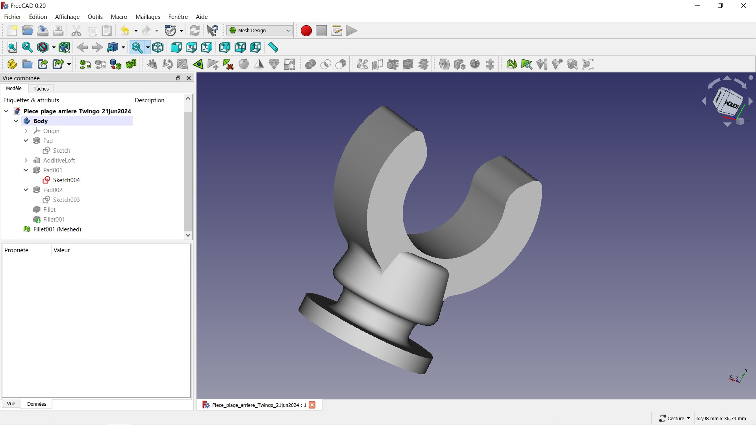Screen dimensions: 756x425
Task: Click the What's This help icon
Action: tap(212, 31)
